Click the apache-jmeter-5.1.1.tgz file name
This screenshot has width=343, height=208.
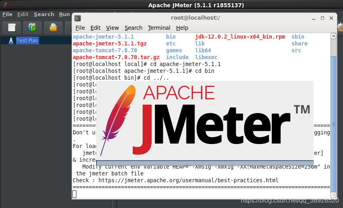(x=110, y=43)
